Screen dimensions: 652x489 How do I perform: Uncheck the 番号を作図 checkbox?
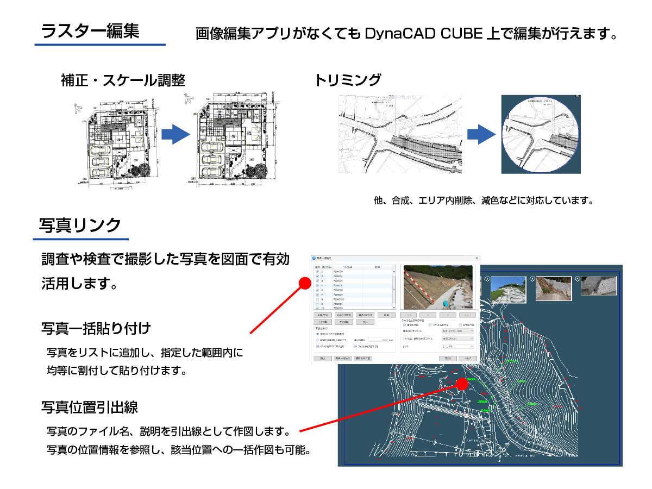pos(404,325)
